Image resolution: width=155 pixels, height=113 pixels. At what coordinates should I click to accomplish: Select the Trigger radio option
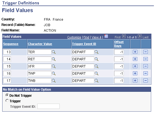[7, 101]
